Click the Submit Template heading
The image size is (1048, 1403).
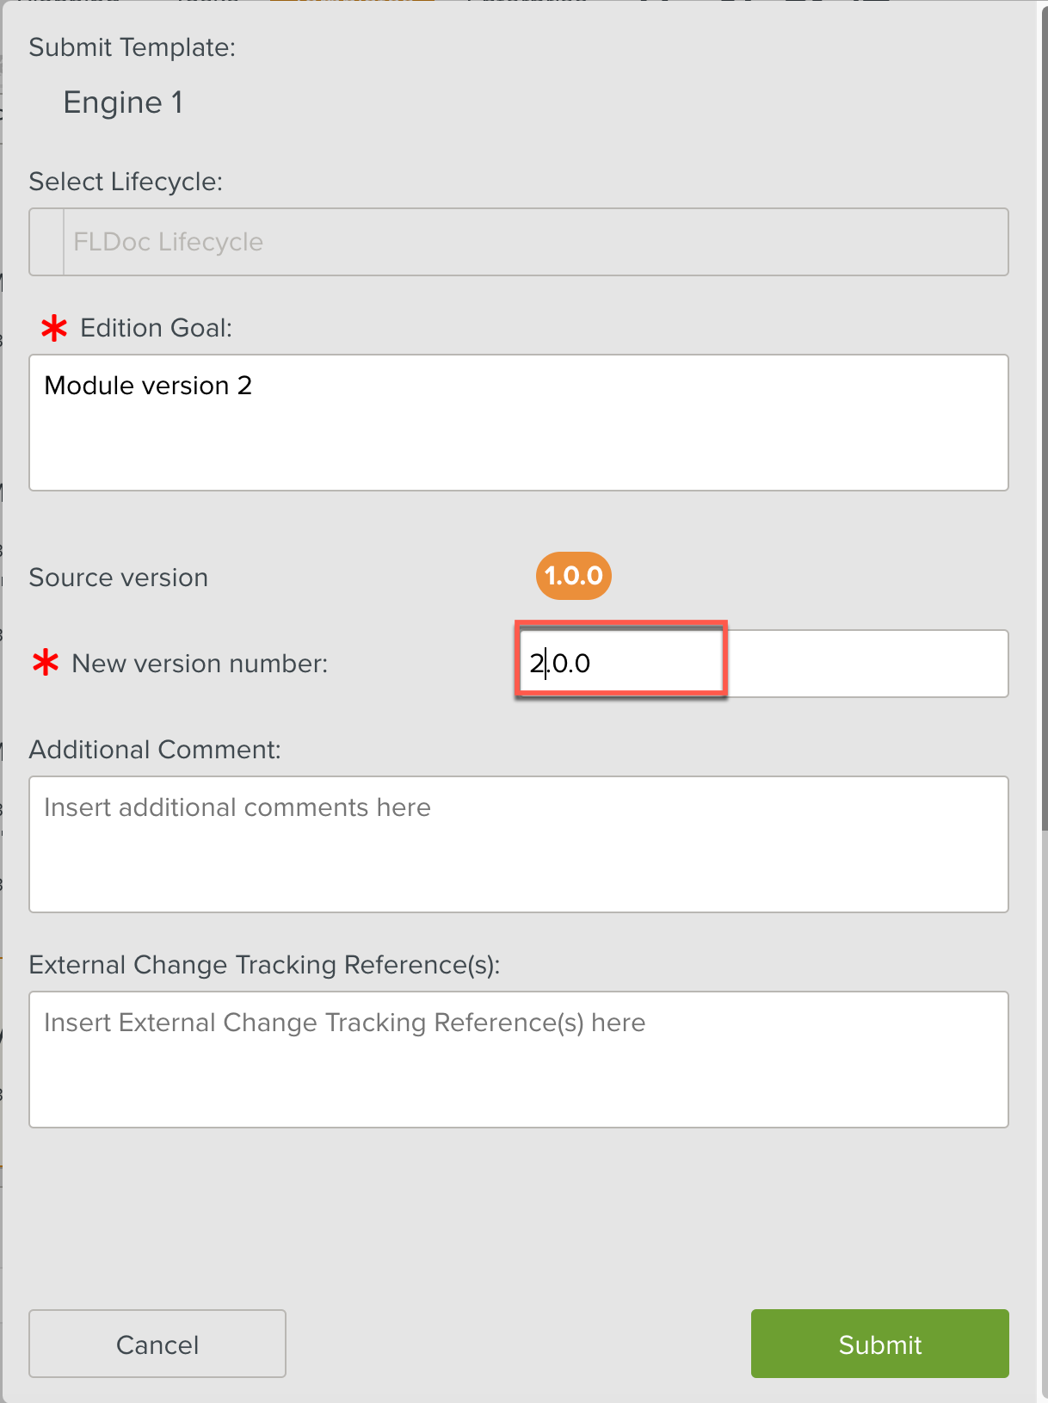(x=132, y=47)
